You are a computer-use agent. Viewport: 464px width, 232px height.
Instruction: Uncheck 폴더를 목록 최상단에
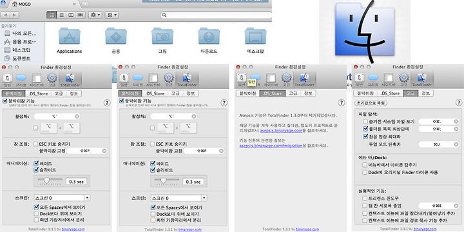coord(365,129)
